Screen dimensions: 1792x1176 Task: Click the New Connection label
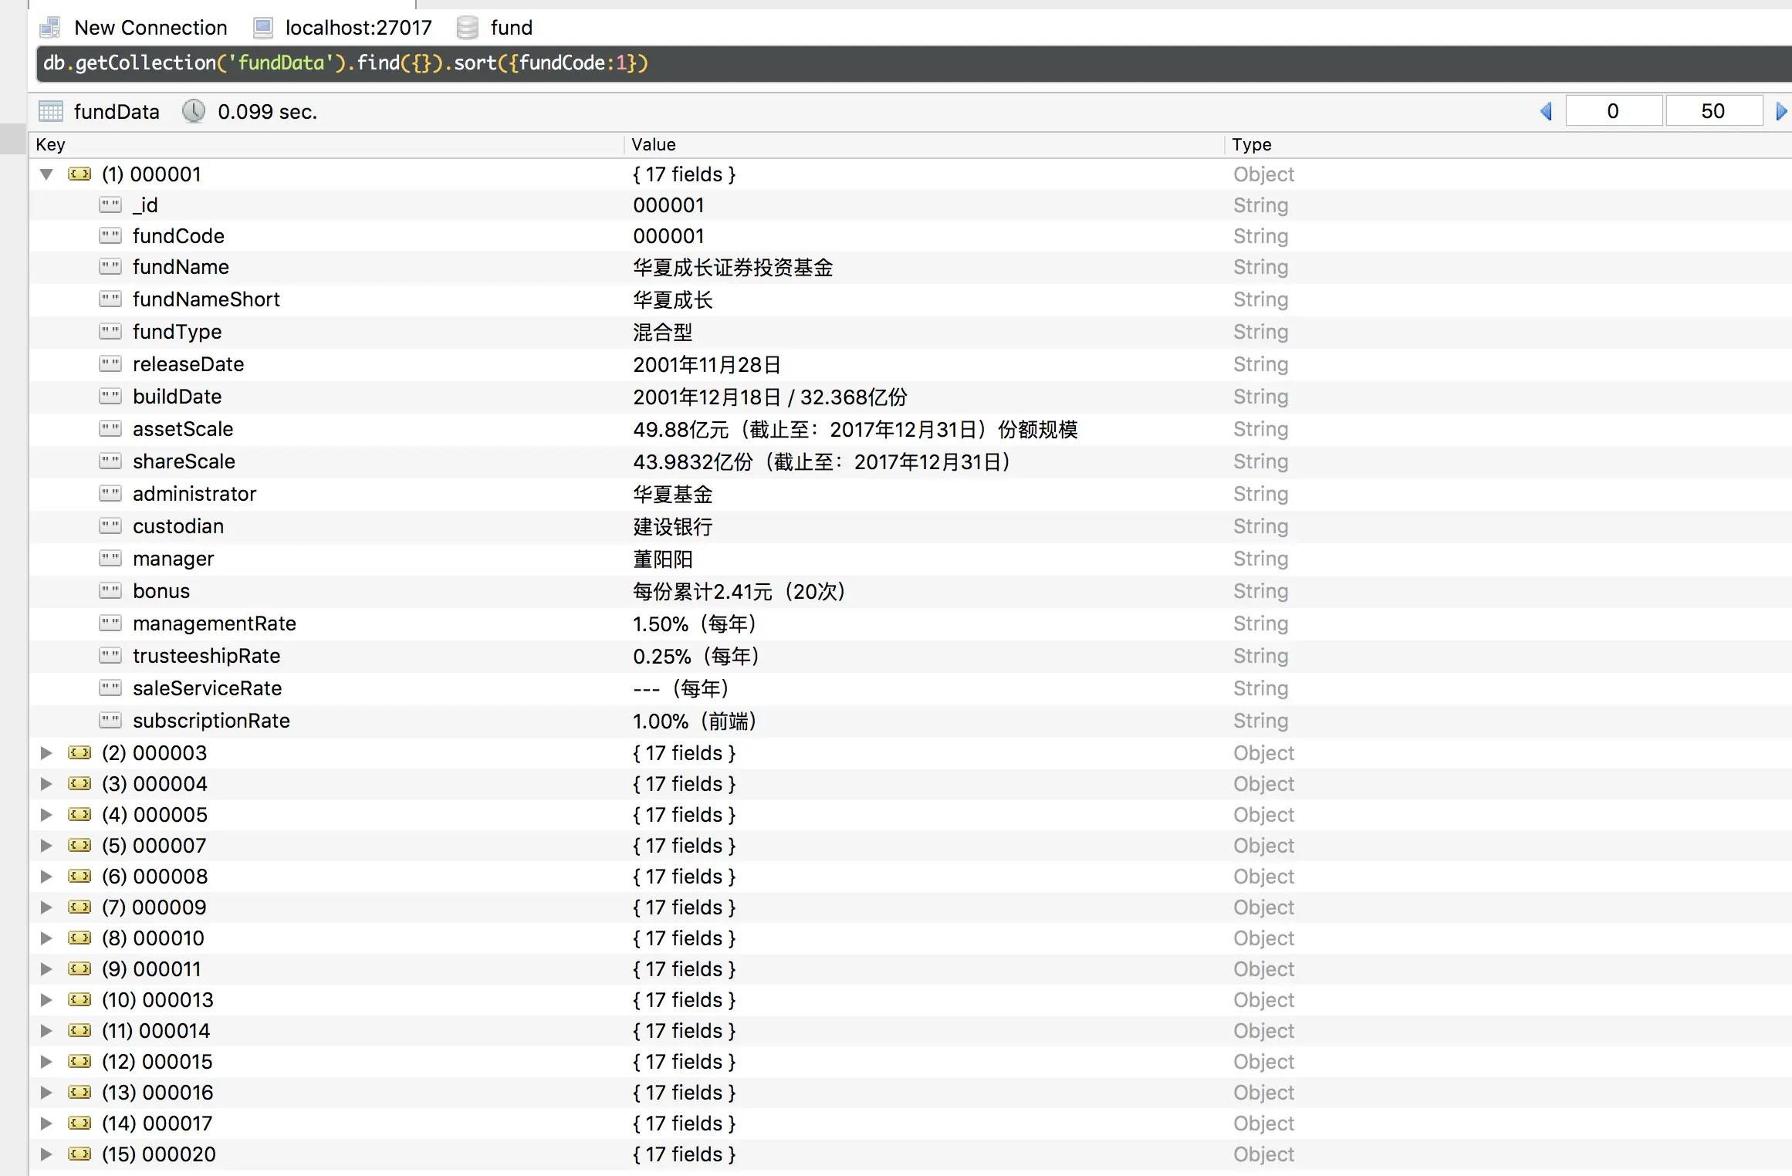150,28
